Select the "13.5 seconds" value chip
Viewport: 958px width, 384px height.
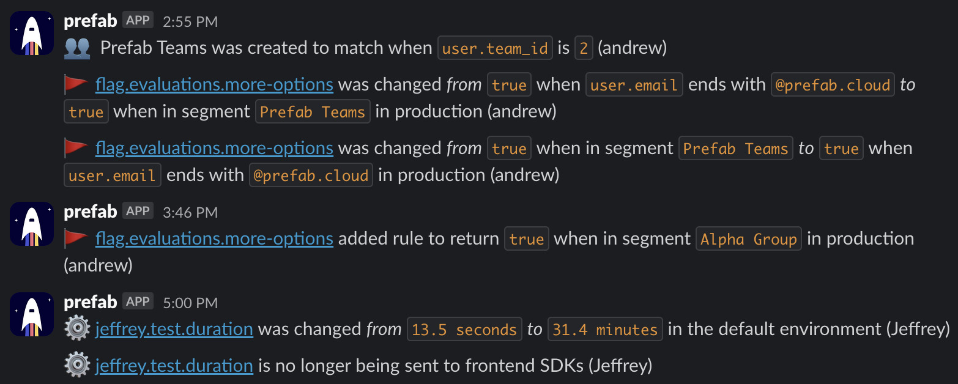(464, 330)
